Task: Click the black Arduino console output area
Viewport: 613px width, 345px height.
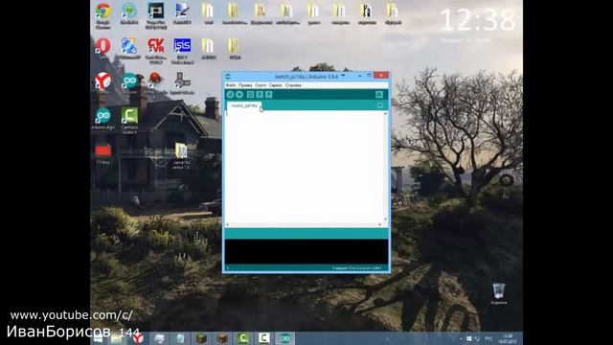Action: point(306,252)
